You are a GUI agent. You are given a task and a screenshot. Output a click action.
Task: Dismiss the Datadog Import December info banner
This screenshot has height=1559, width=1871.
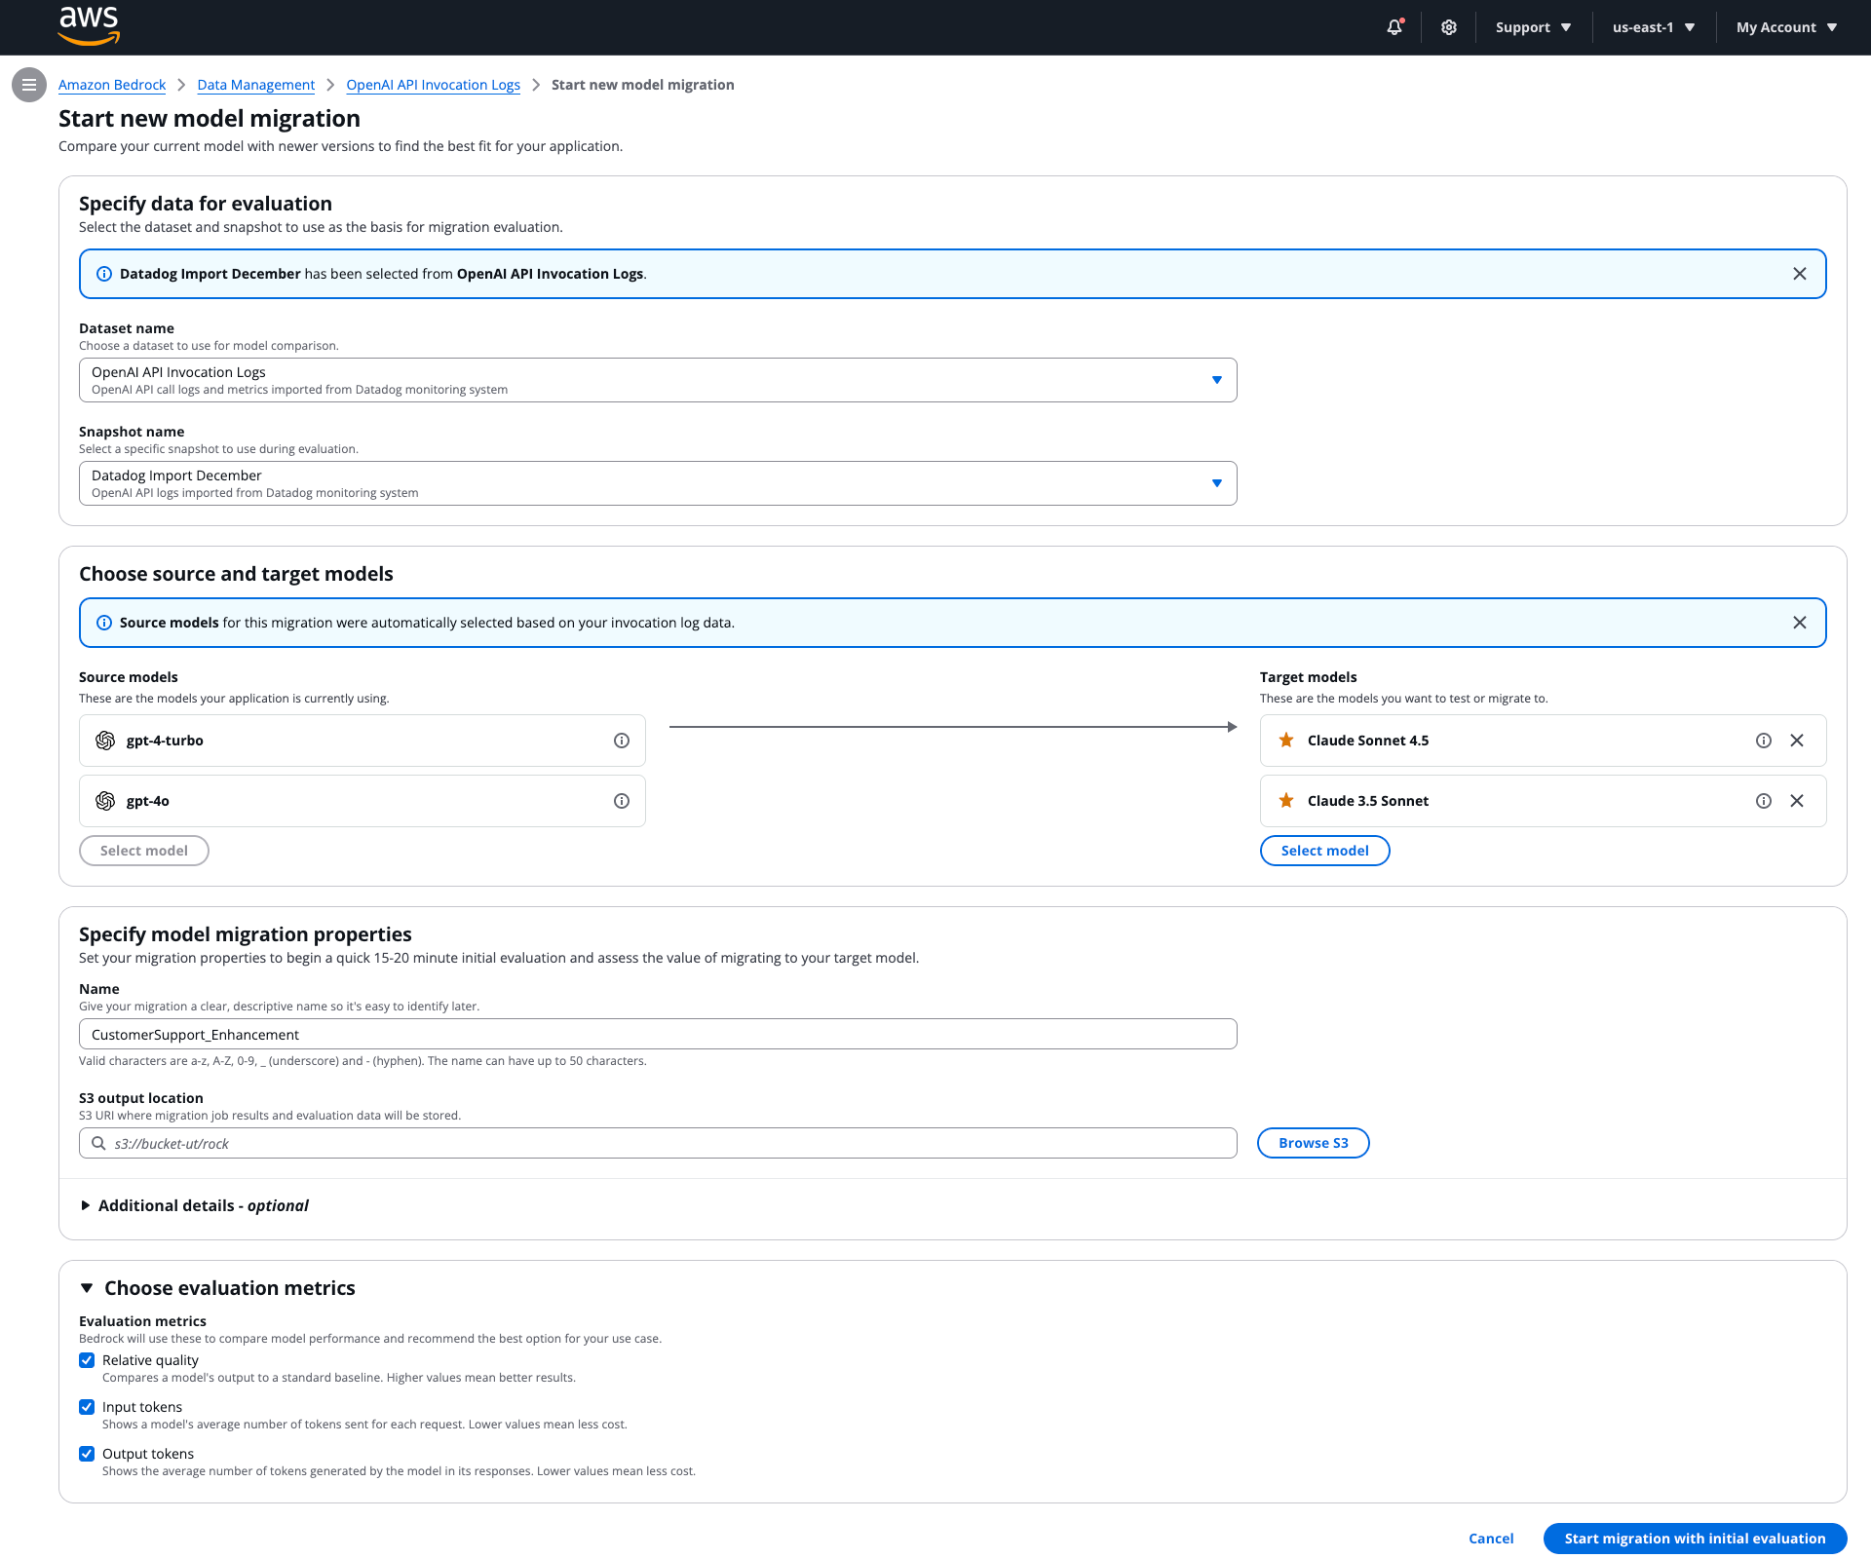click(x=1800, y=274)
